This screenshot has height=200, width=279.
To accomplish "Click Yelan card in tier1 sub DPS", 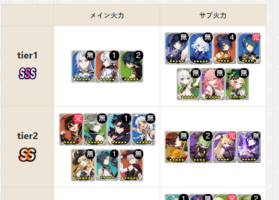I will pos(177,48).
